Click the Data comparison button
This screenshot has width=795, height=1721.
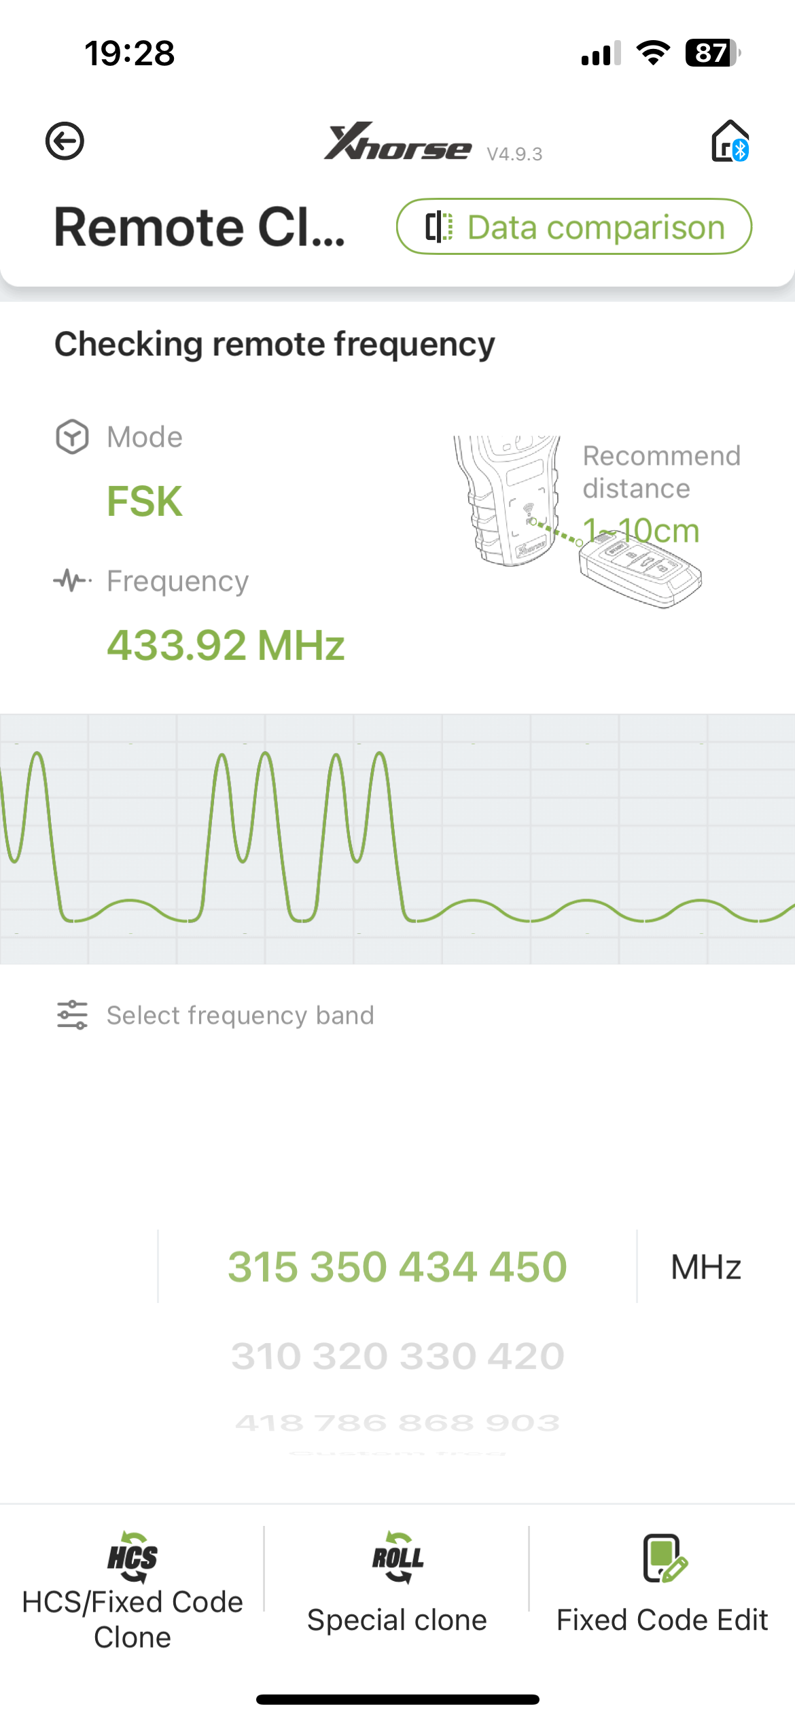[574, 226]
